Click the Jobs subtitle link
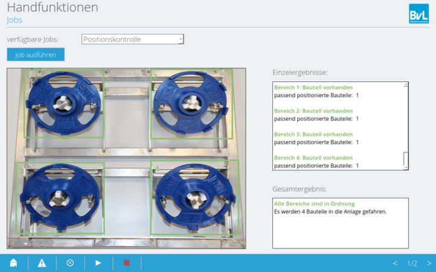The height and width of the screenshot is (272, 436). pos(14,20)
